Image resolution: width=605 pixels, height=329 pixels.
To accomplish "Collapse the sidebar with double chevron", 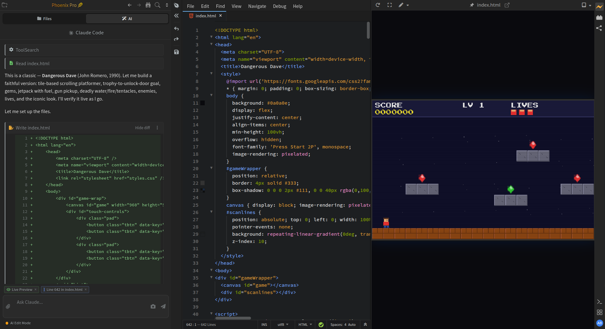I will tap(176, 16).
